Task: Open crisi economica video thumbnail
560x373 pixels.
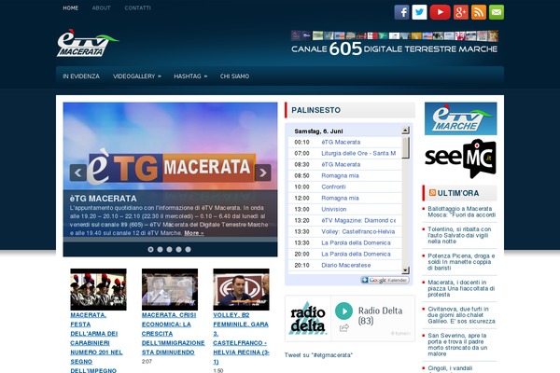Action: (170, 289)
